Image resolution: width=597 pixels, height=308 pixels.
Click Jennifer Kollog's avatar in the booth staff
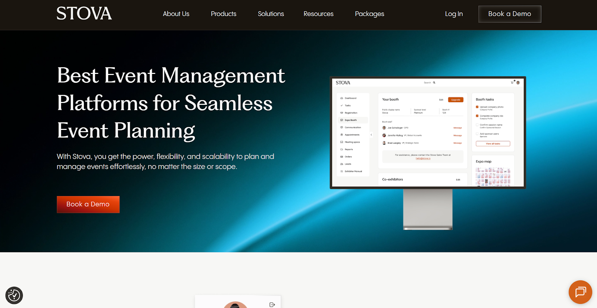[384, 135]
